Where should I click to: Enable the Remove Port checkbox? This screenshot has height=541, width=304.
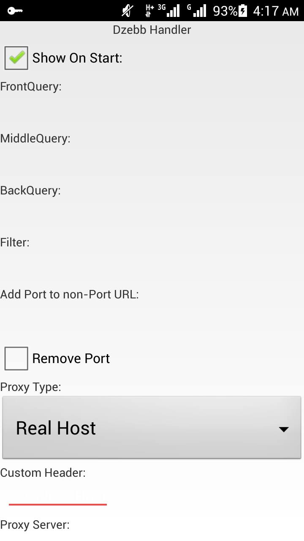coord(16,358)
